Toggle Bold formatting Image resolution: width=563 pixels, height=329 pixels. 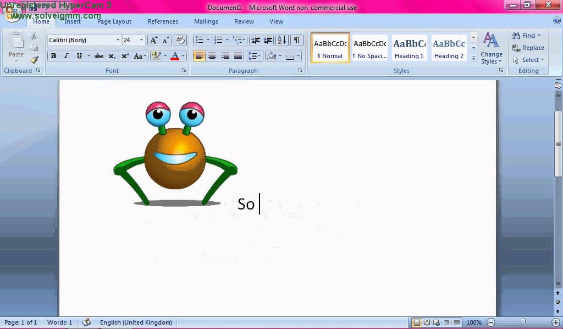click(53, 56)
